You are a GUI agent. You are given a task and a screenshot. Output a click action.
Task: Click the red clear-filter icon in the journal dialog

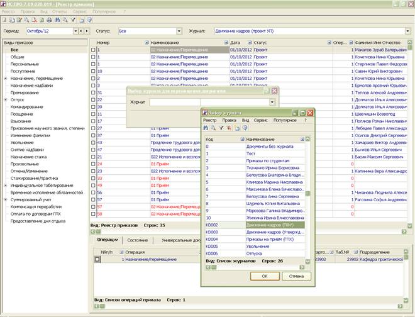coord(230,128)
